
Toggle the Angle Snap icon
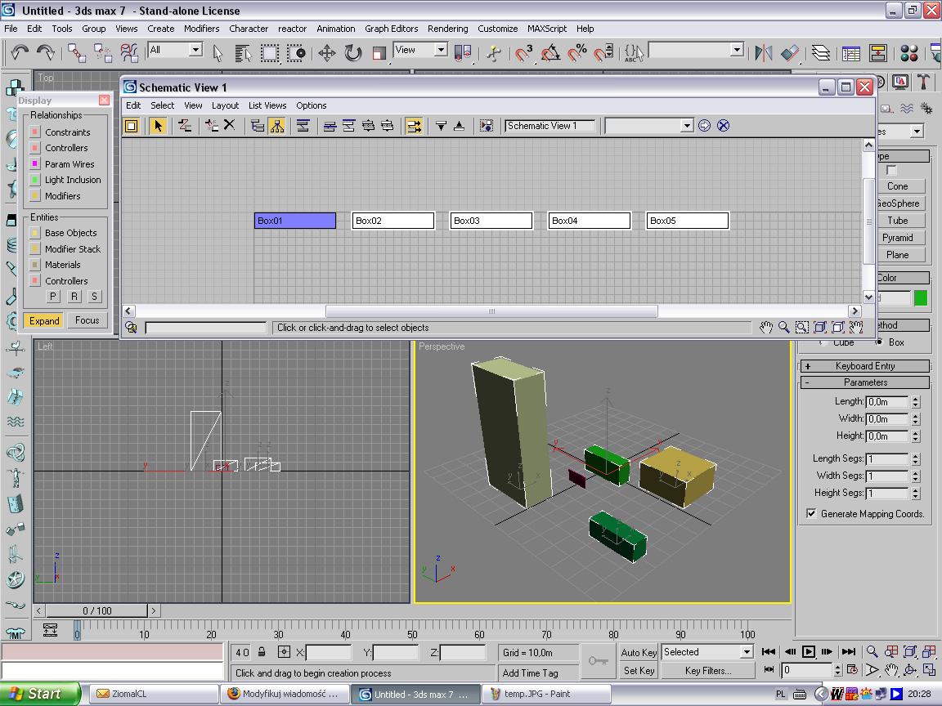(550, 53)
